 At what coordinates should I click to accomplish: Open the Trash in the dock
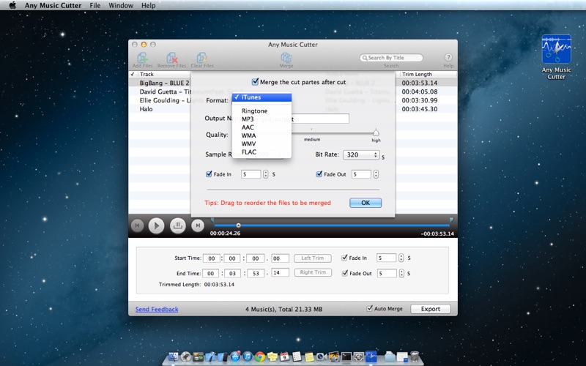click(415, 356)
